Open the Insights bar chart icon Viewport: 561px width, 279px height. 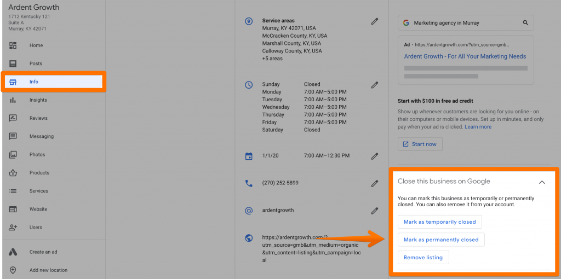(x=13, y=100)
